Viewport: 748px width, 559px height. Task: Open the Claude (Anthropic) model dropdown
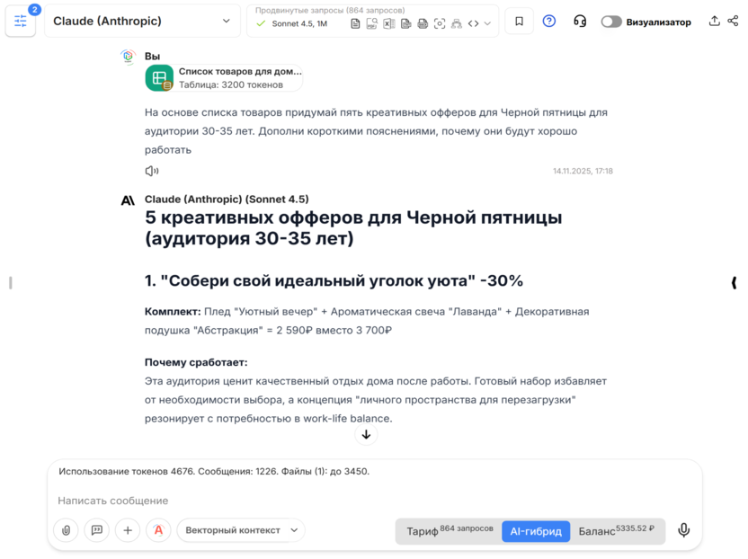click(144, 21)
